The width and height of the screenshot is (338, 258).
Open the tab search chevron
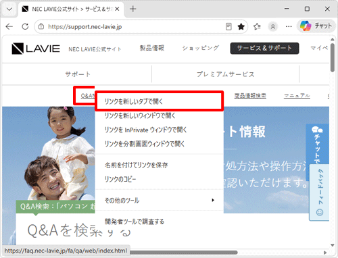(x=9, y=9)
